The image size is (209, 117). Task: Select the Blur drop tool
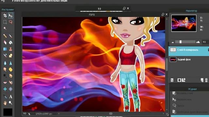tap(5, 63)
